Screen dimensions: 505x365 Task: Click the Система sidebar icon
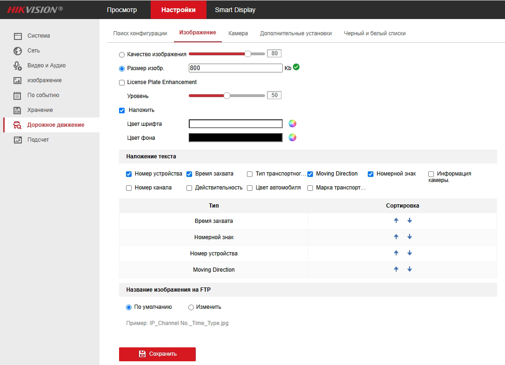tap(18, 36)
